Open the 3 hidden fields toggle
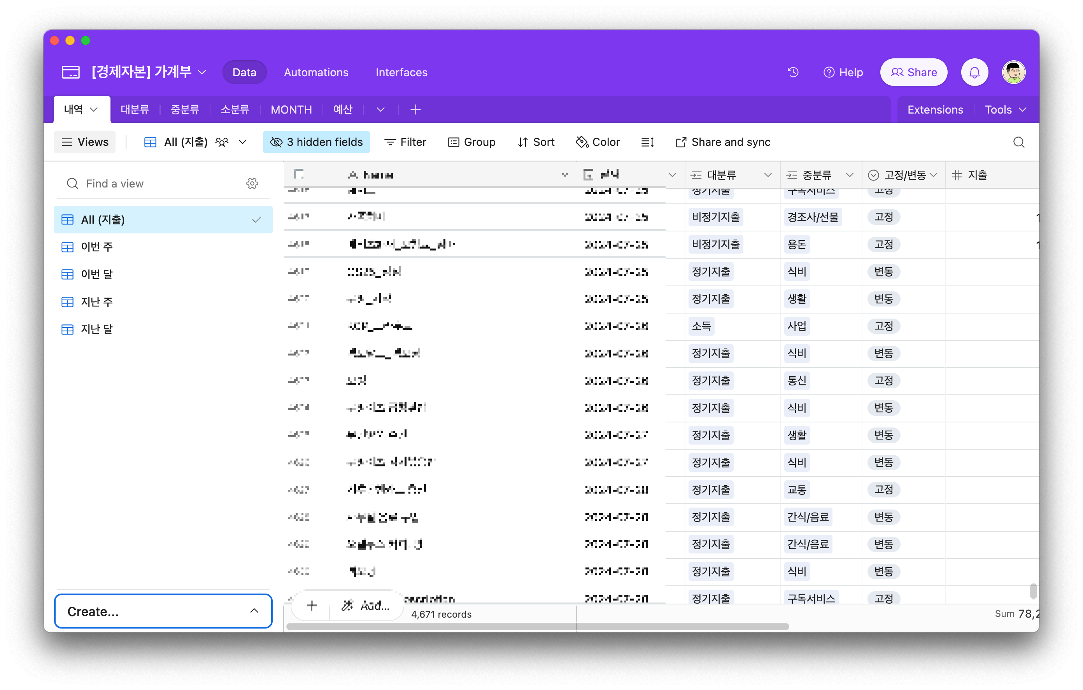Screen dimensions: 1083x690 (316, 142)
